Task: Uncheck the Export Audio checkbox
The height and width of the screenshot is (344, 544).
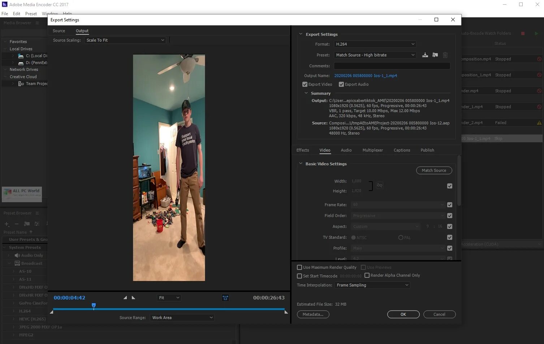Action: click(x=341, y=84)
